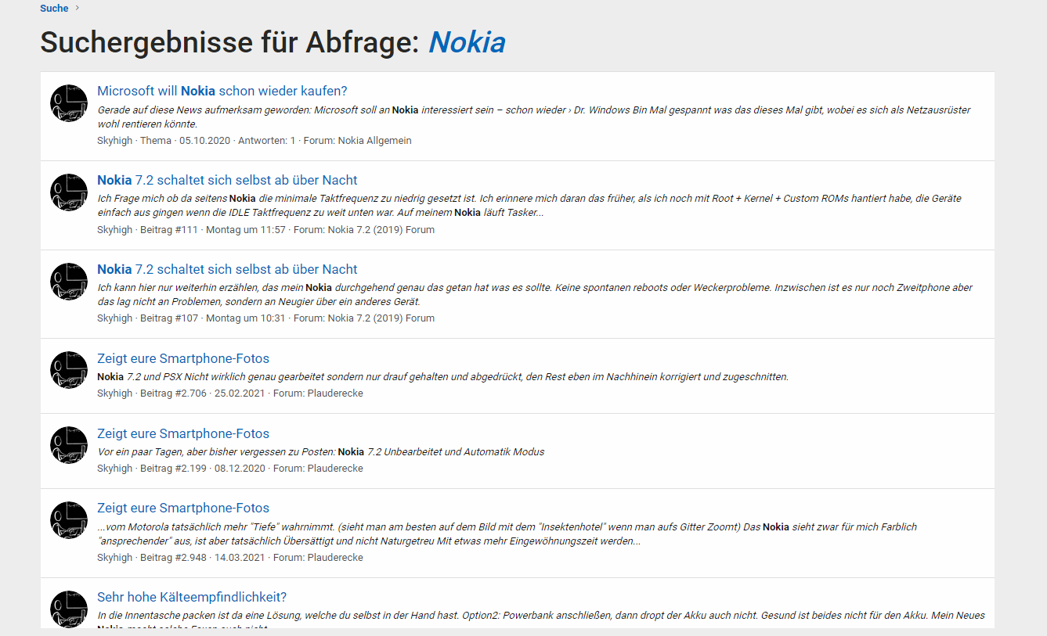The height and width of the screenshot is (636, 1047).
Task: Open 'Zeigt eure Smartphone-Fotos' result for Beitrag #2.948
Action: click(183, 508)
